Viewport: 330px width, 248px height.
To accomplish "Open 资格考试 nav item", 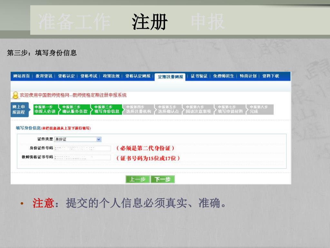I will tap(89, 76).
